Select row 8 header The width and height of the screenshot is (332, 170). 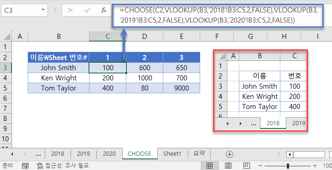6,118
